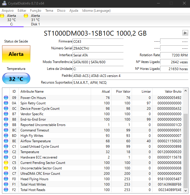Screen dimensions: 190x195
Task: Open the Tema menu
Action: pos(49,11)
